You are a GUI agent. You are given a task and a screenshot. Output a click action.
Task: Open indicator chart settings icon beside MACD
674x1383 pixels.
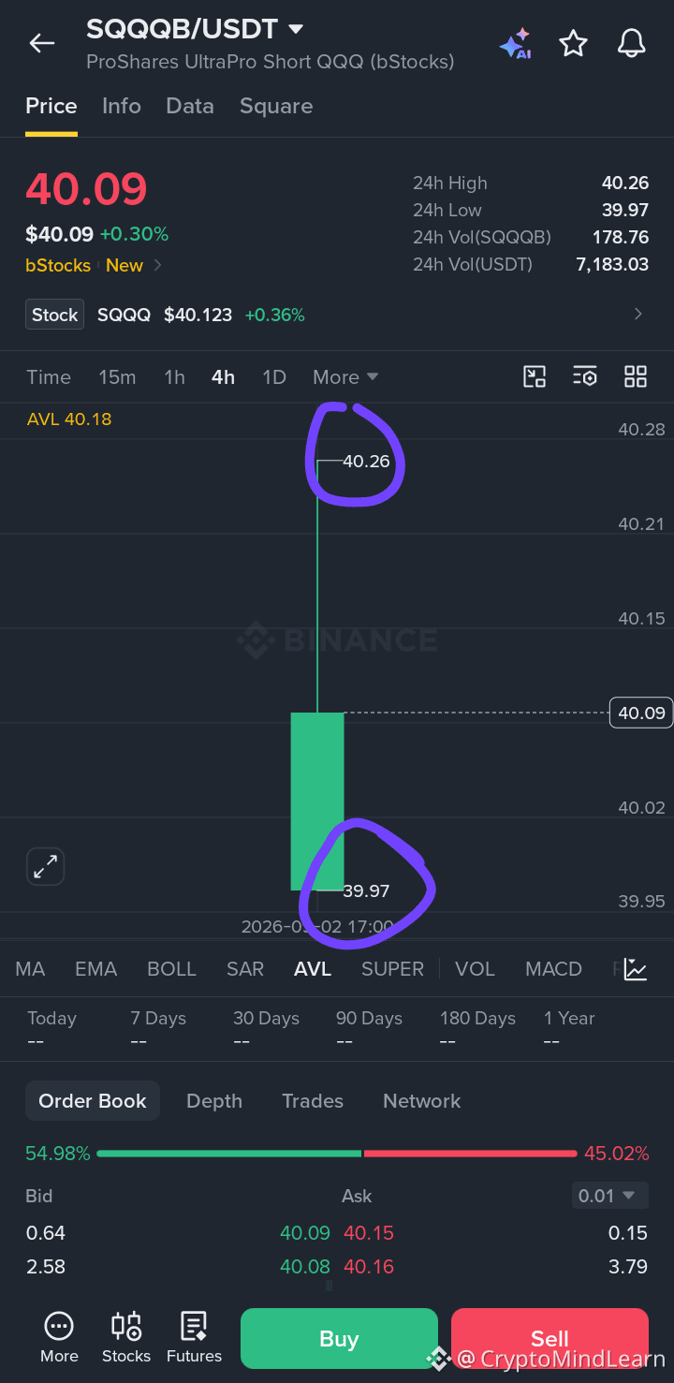click(636, 969)
